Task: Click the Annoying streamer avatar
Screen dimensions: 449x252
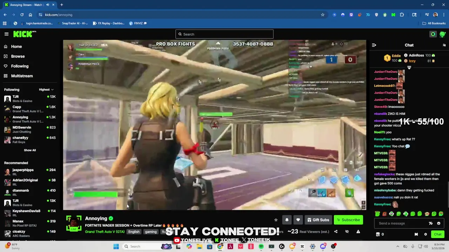Action: 74,223
